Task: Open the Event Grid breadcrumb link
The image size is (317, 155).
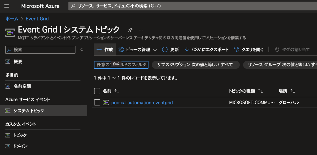Action: pos(37,19)
